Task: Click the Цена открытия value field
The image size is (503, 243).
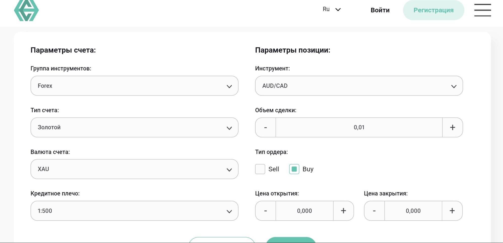Action: pos(304,211)
